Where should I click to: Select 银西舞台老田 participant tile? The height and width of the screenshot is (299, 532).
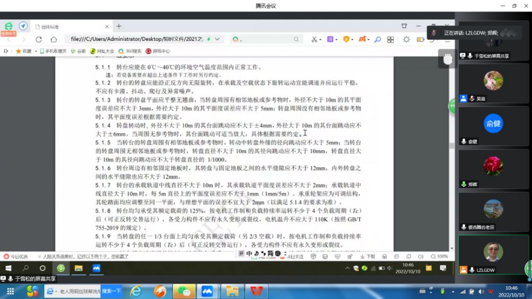(493, 212)
